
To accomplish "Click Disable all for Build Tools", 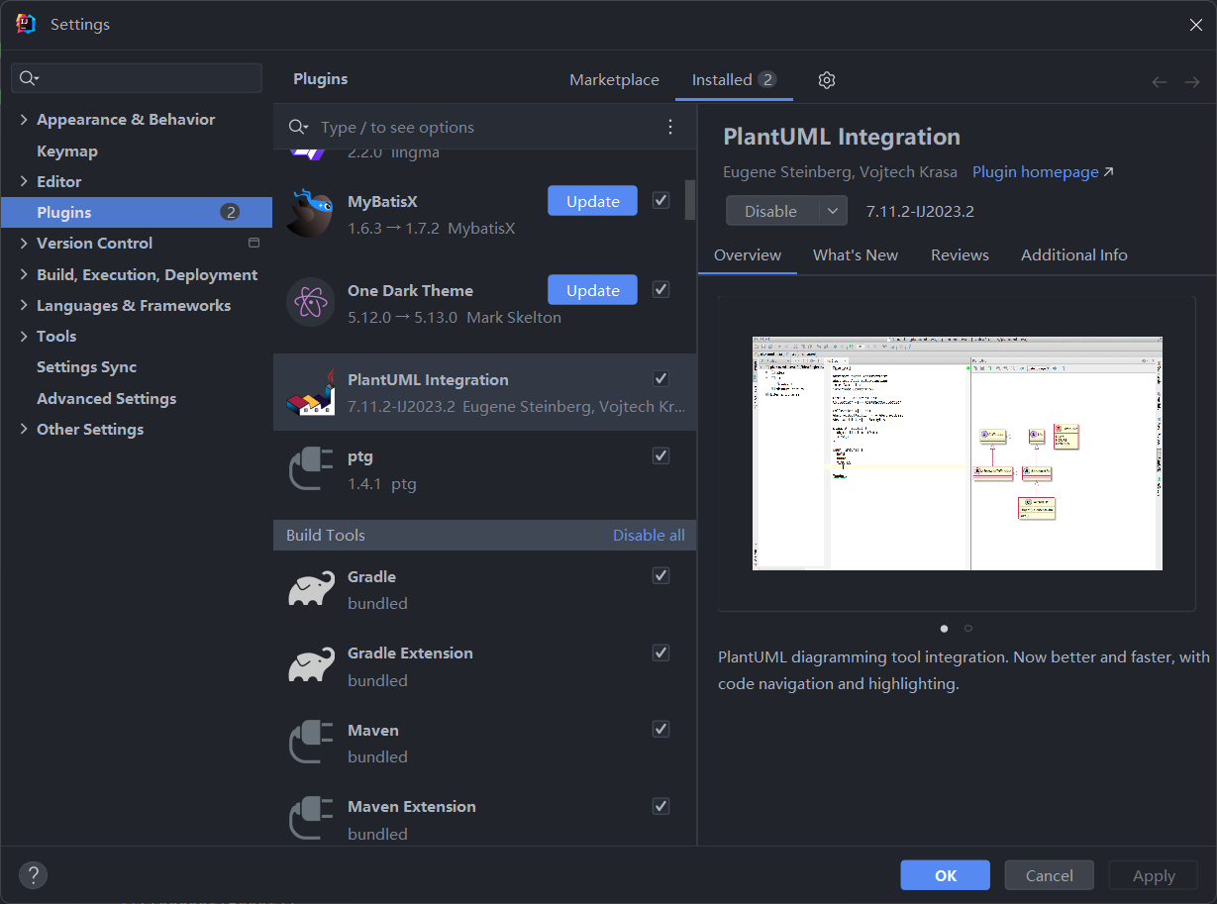I will [x=649, y=535].
